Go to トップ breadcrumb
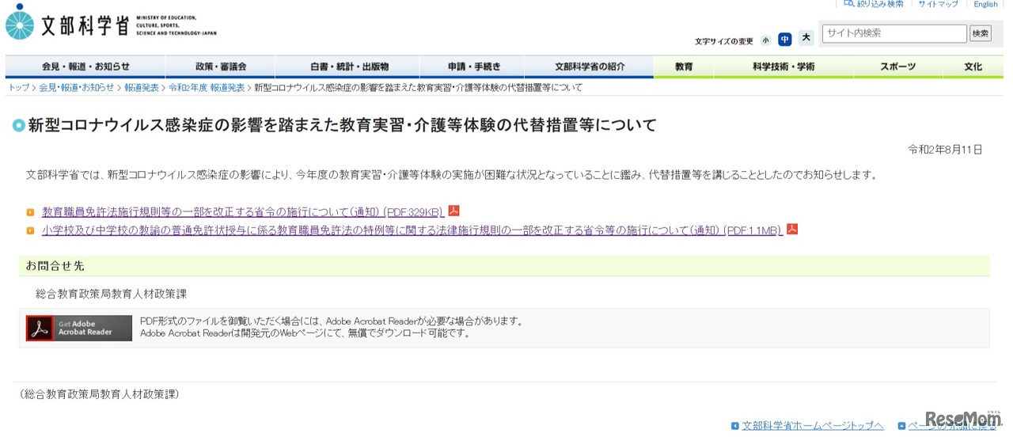 (x=18, y=88)
